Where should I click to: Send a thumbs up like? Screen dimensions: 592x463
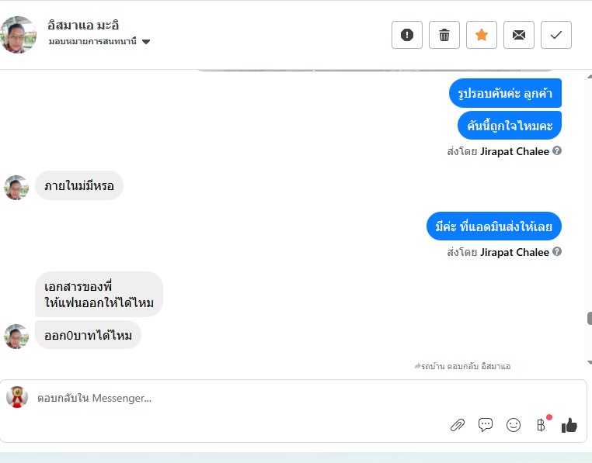[569, 425]
